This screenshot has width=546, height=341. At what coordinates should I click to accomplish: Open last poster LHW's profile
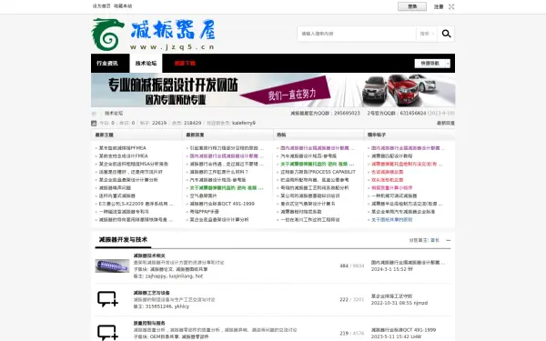416,336
